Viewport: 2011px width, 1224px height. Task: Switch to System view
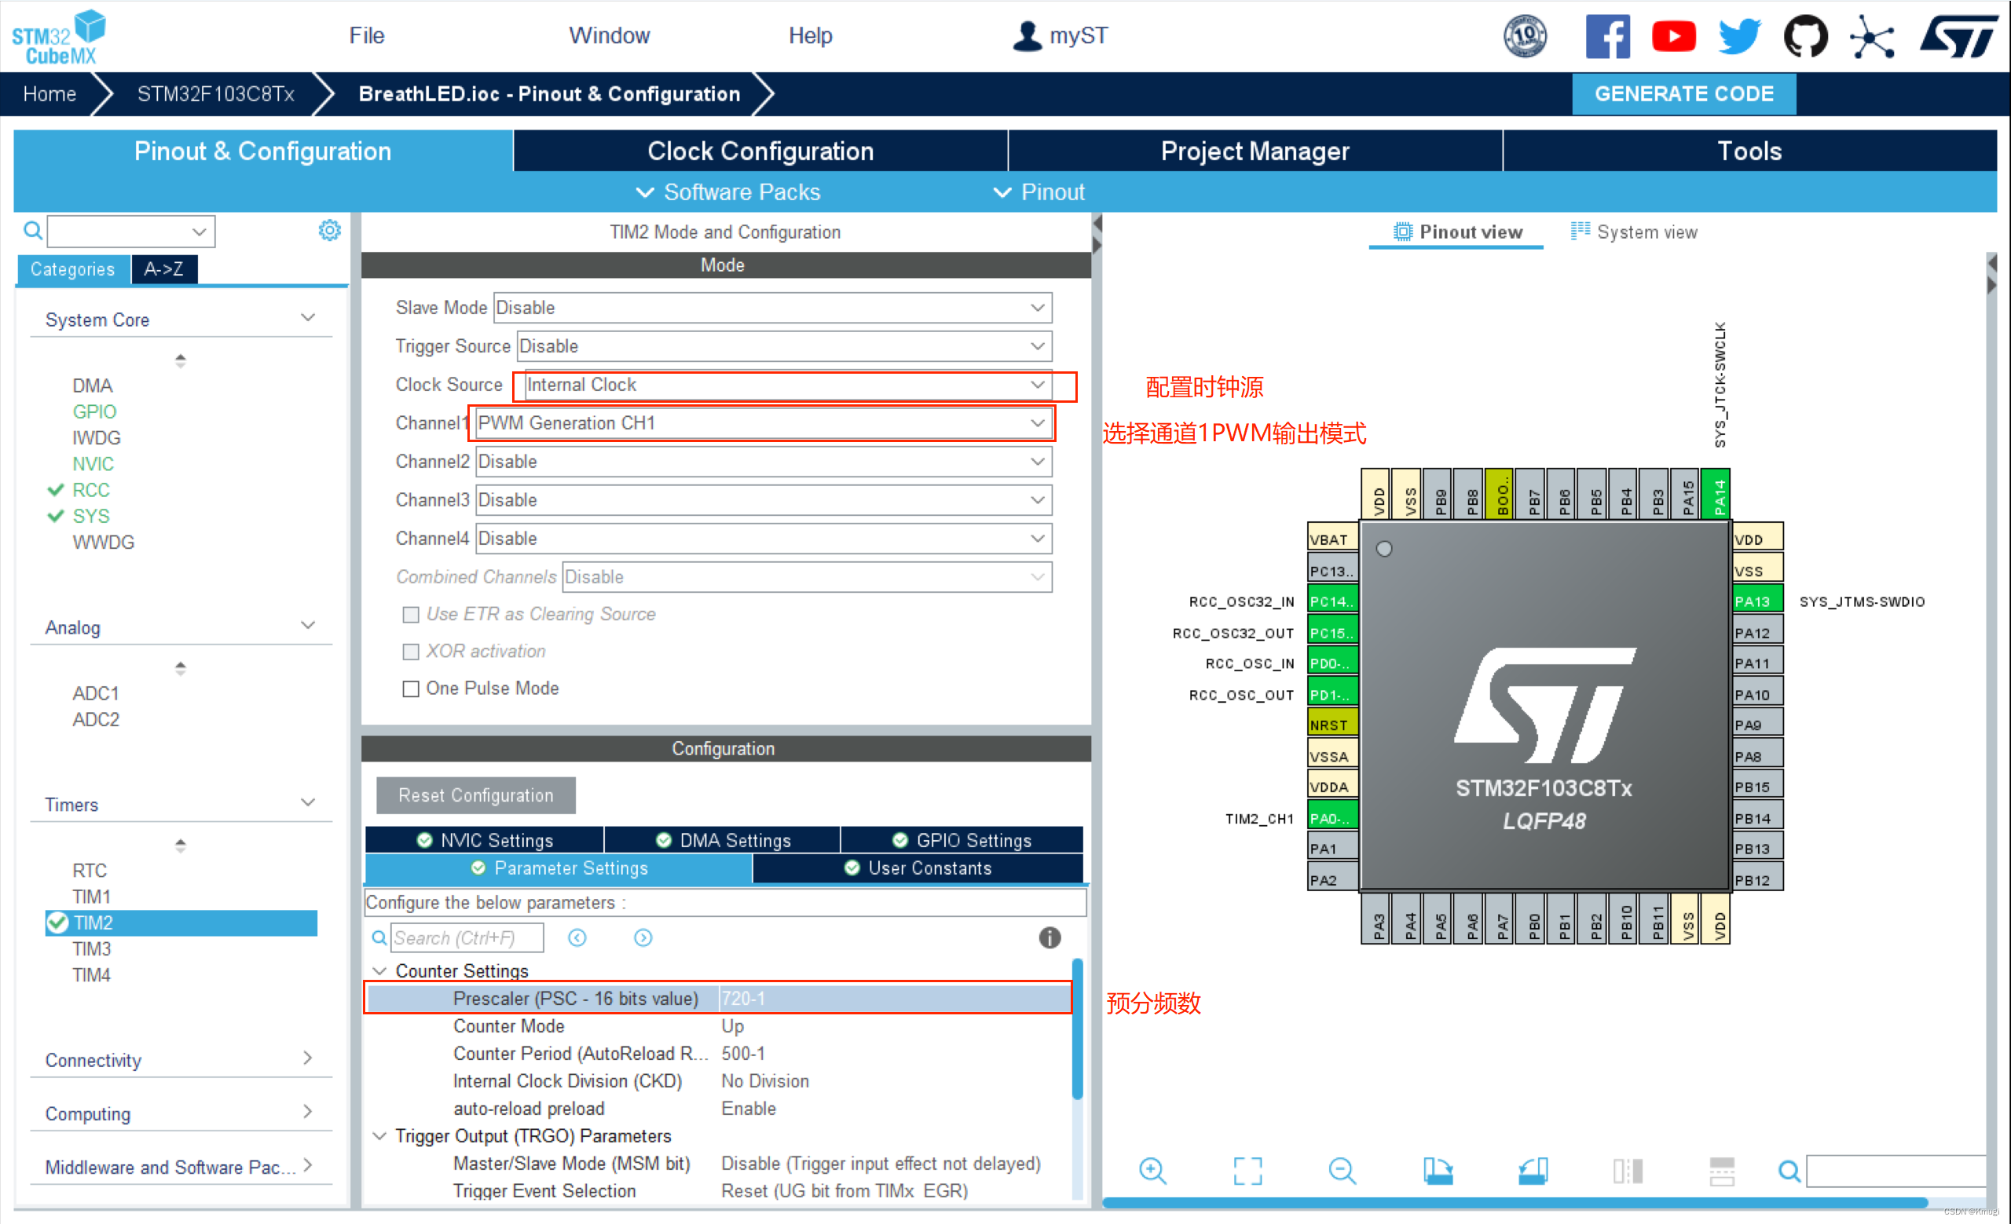click(1634, 232)
